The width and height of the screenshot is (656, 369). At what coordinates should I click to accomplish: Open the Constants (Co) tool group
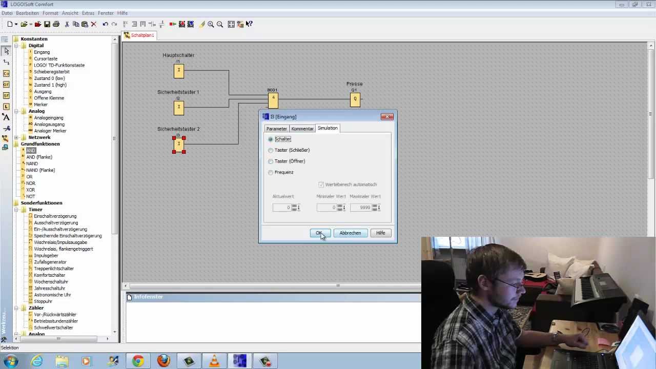point(6,73)
